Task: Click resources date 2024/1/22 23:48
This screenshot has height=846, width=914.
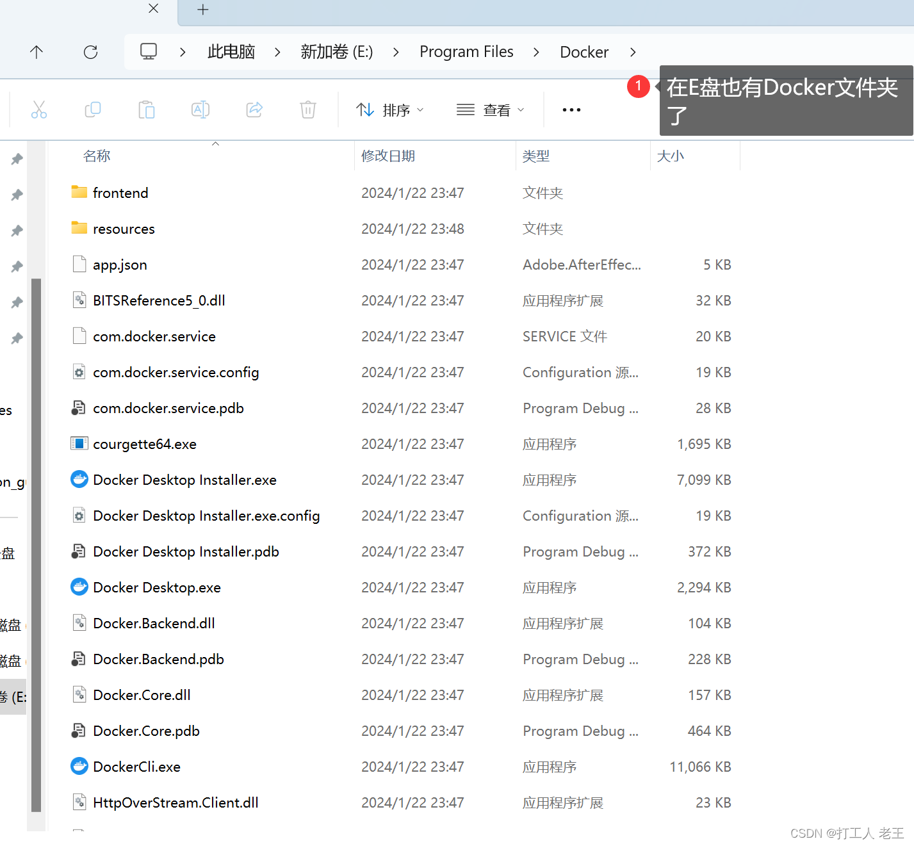Action: [x=412, y=229]
